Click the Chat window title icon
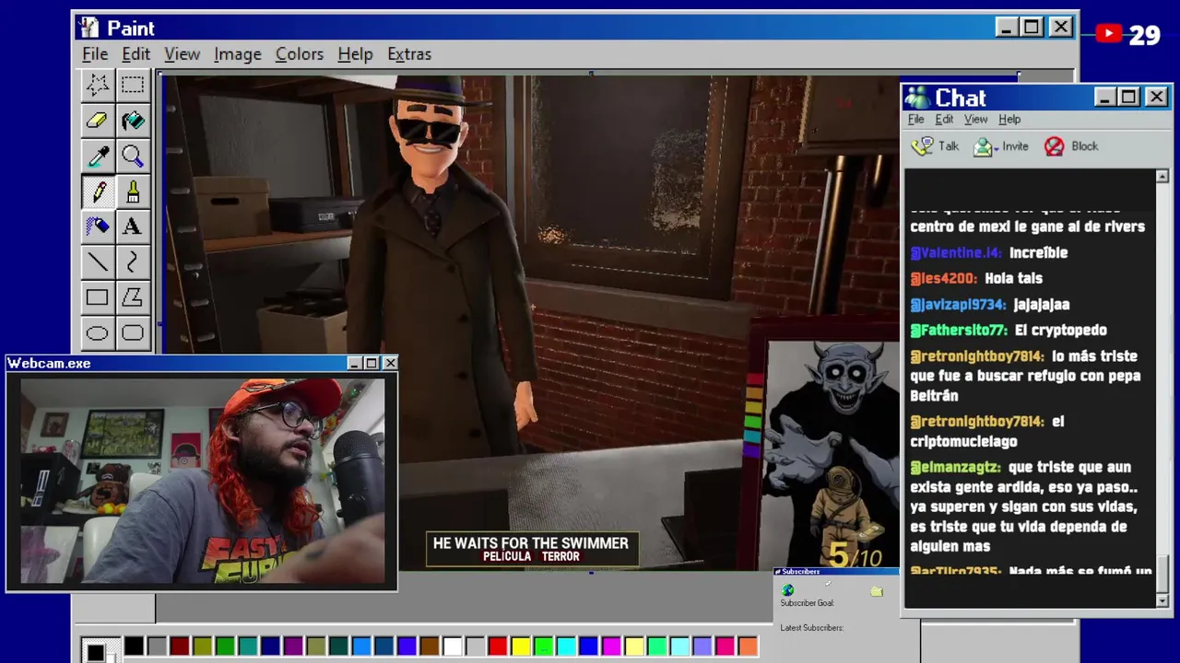 (x=918, y=97)
